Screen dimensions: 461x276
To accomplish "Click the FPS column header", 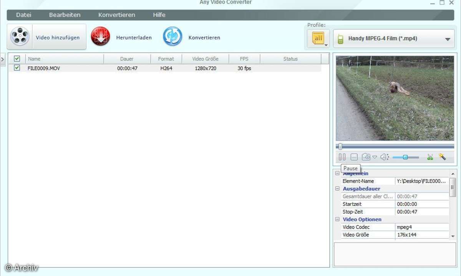I will (x=244, y=59).
